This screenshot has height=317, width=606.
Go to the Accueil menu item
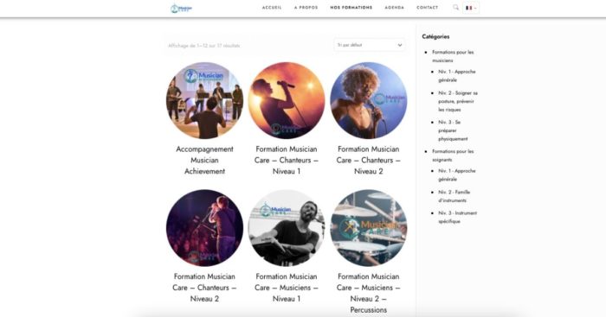(272, 7)
